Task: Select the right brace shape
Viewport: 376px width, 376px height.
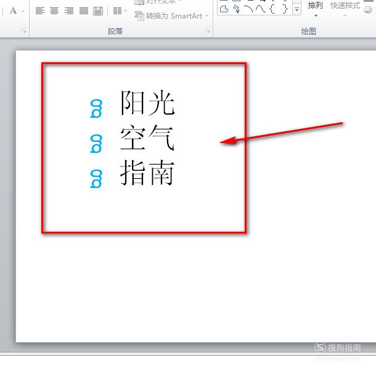Action: point(285,9)
